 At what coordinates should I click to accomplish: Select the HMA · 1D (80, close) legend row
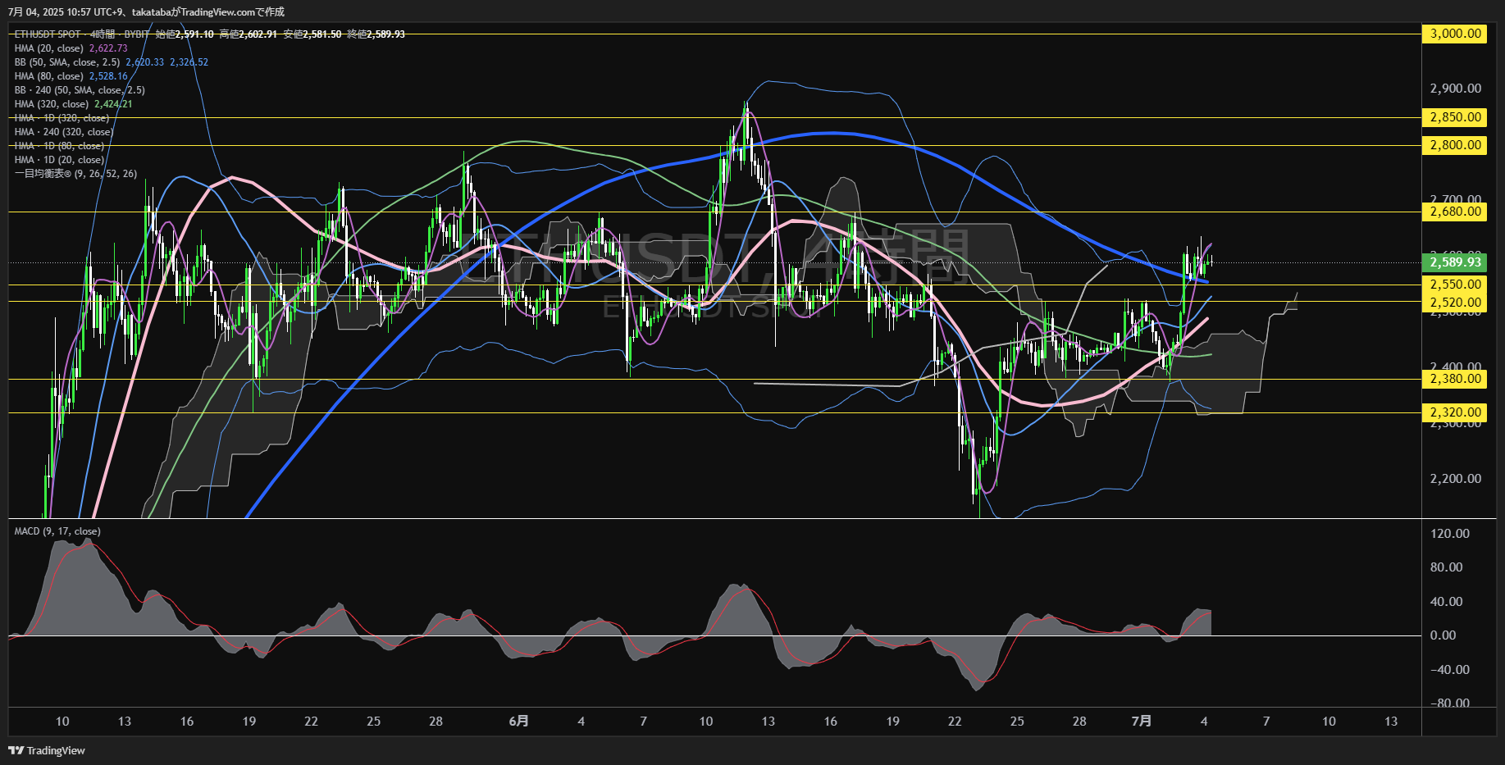pos(59,146)
